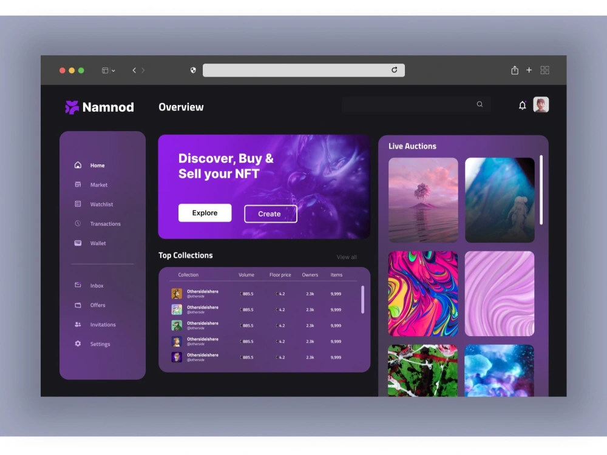Viewport: 607px width, 455px height.
Task: Click the Inbox envelope icon
Action: (x=78, y=285)
